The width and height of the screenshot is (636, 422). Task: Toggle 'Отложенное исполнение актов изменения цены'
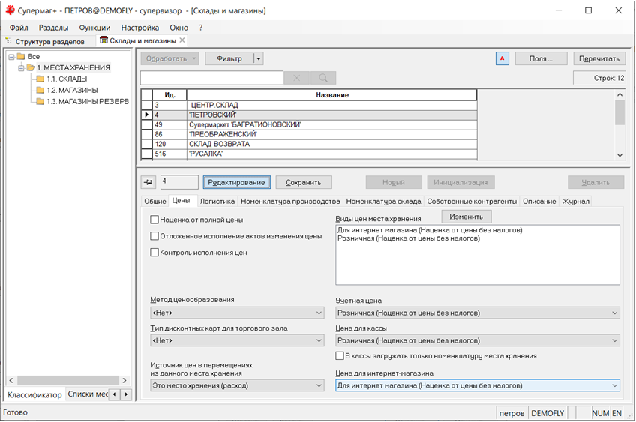(x=154, y=236)
